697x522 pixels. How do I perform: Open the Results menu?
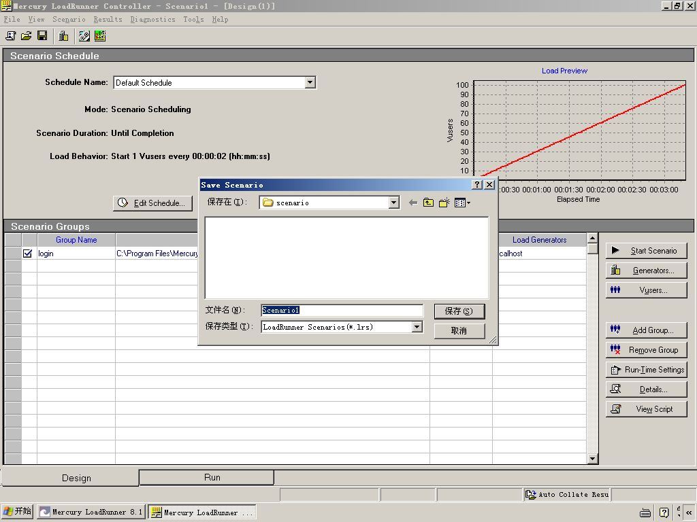108,19
